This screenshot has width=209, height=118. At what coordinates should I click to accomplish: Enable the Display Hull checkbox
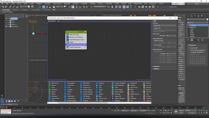pyautogui.click(x=153, y=28)
